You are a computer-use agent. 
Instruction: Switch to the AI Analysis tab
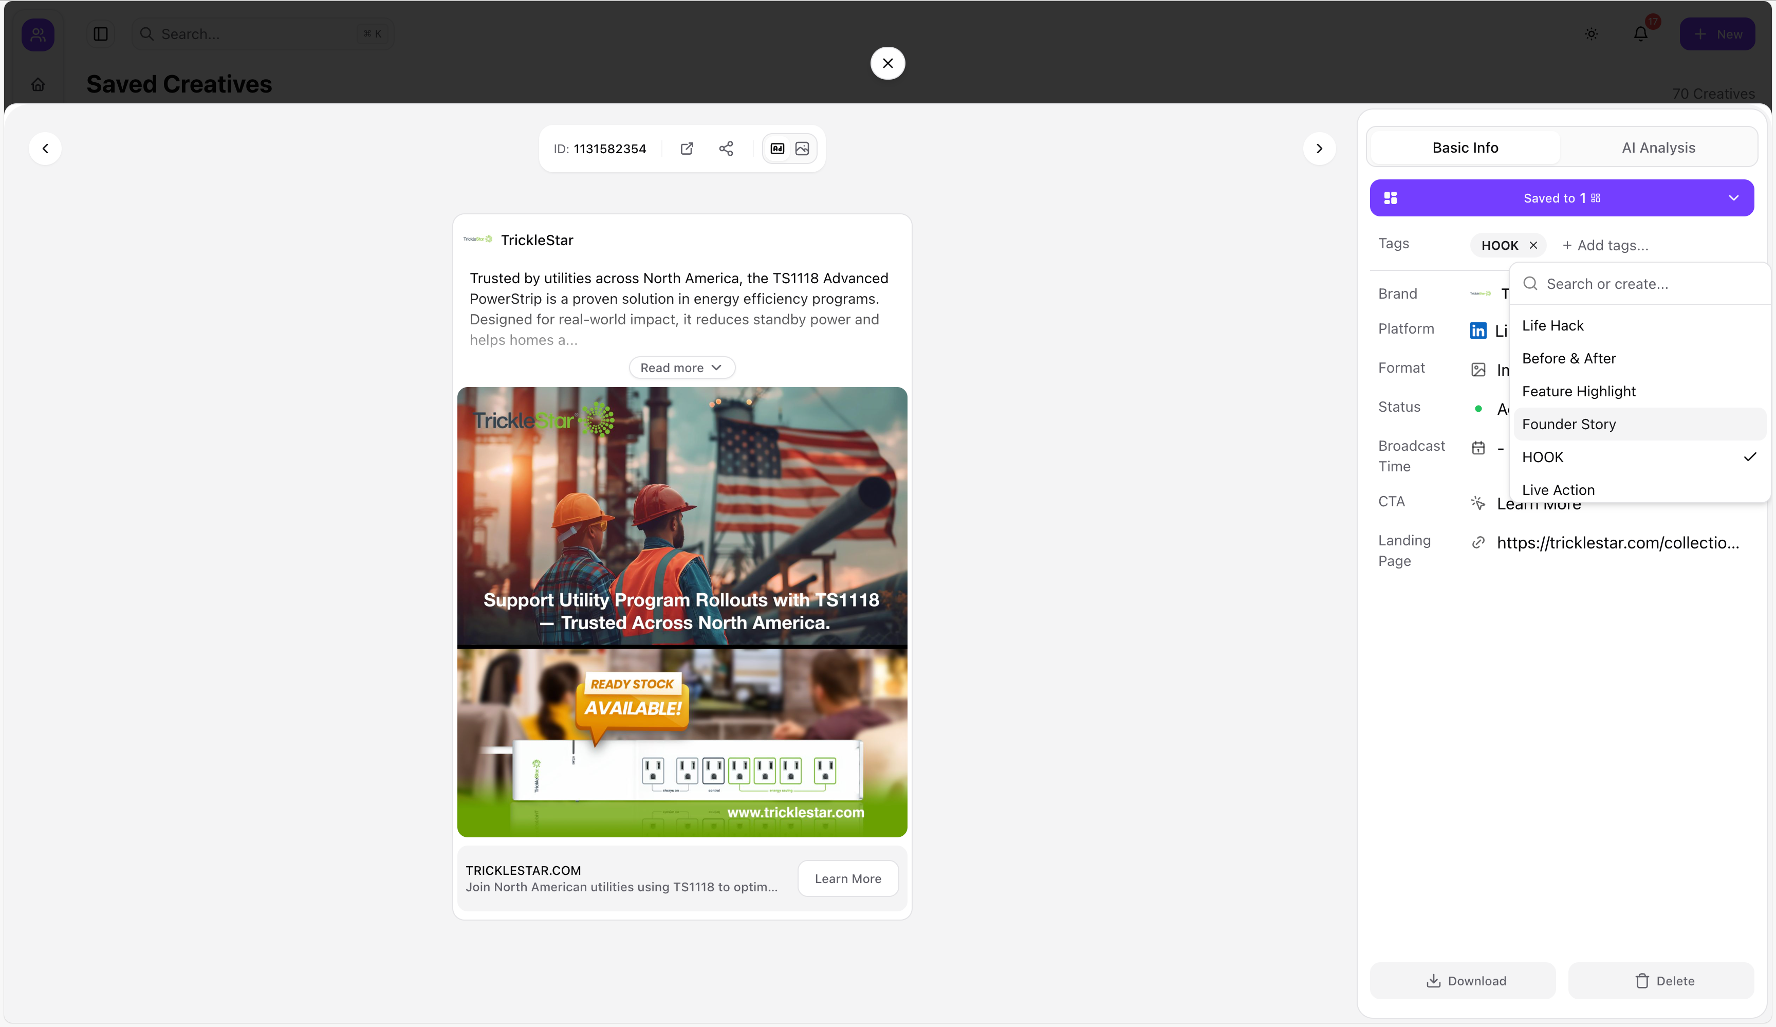coord(1658,148)
